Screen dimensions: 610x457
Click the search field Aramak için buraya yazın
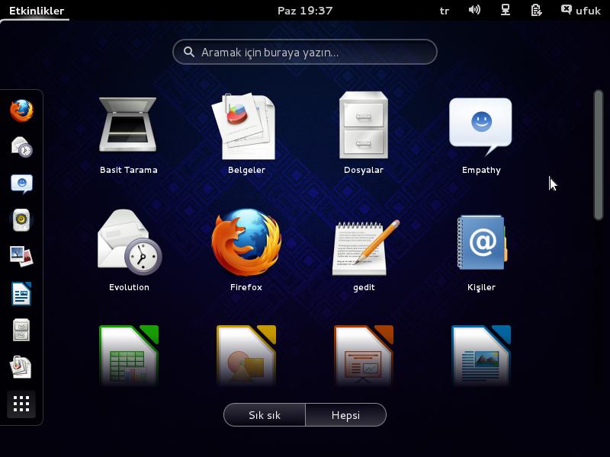pyautogui.click(x=305, y=52)
